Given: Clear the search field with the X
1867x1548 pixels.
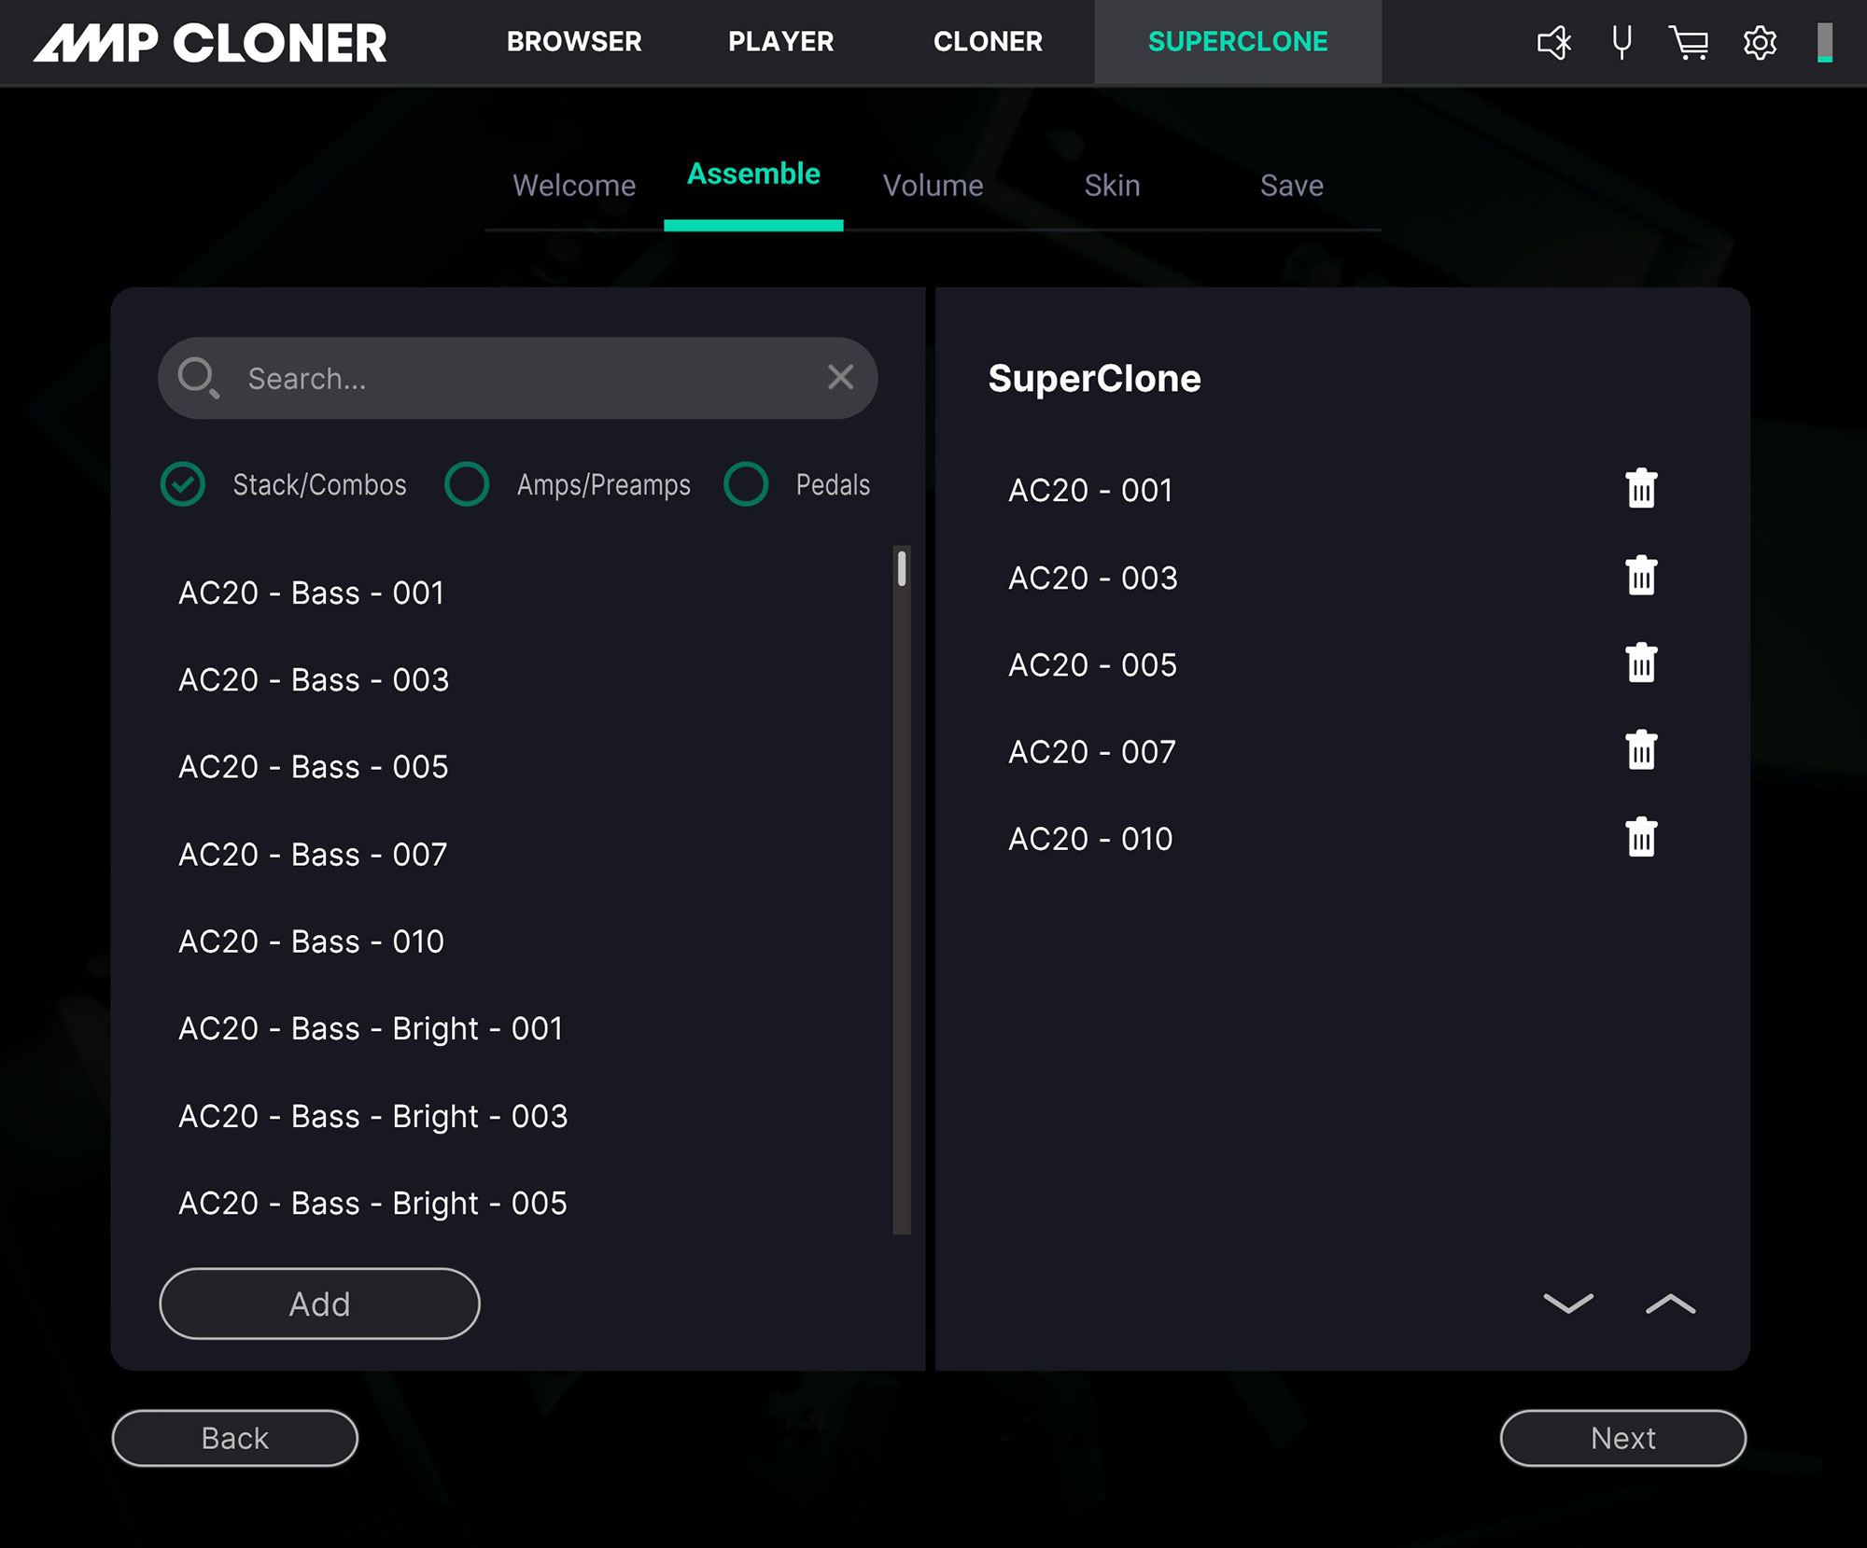Looking at the screenshot, I should [840, 378].
